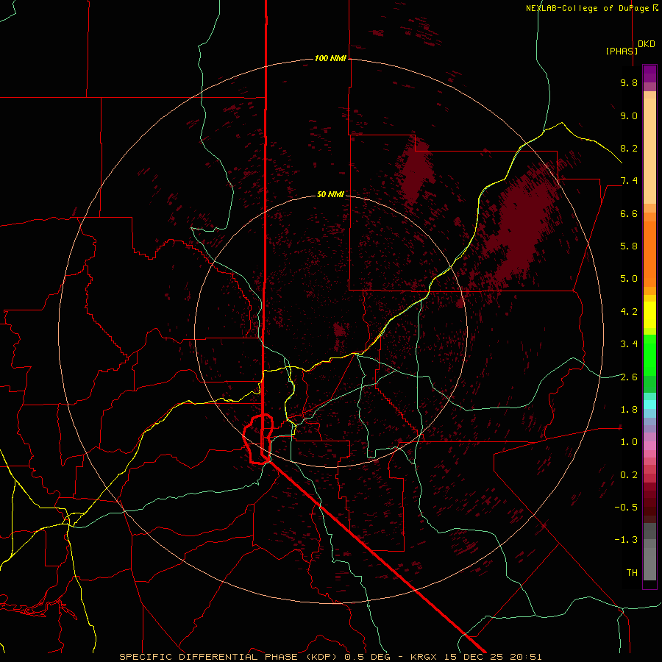Click the yellow segment of the color bar
This screenshot has height=662, width=662.
click(649, 315)
